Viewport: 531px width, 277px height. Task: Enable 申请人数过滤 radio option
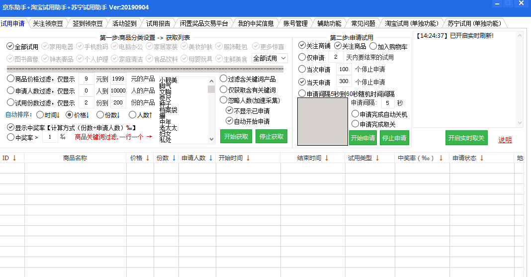click(41, 91)
